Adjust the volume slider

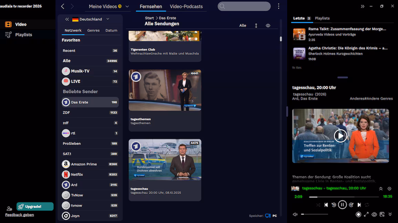(x=314, y=214)
